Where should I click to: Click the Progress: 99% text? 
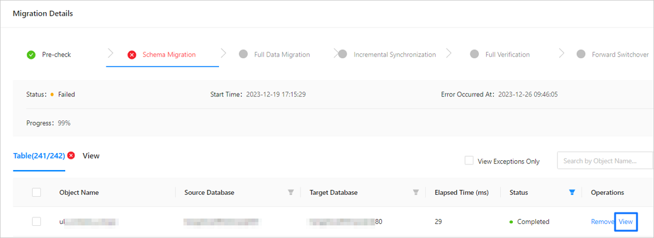[49, 123]
